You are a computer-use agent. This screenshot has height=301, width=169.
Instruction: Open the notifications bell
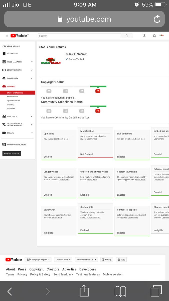tap(154, 36)
